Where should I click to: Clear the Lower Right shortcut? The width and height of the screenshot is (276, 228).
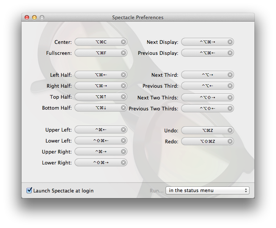pos(123,163)
